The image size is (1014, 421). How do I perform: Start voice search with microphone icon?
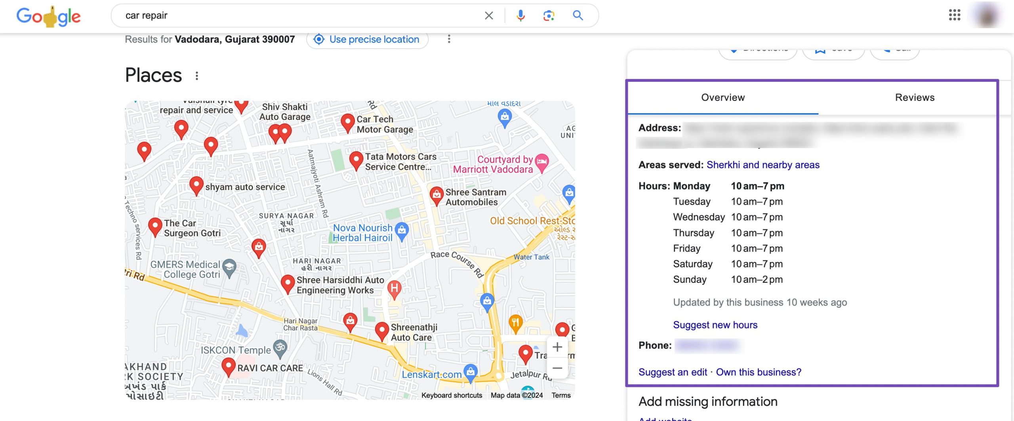(520, 16)
